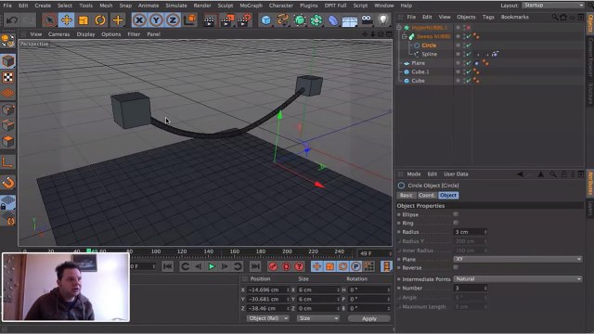Activate the Scale tool
This screenshot has width=594, height=334.
click(84, 20)
